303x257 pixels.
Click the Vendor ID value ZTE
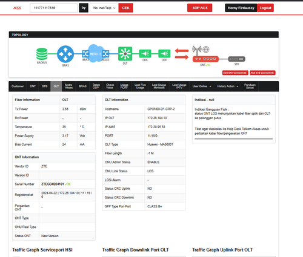coord(44,166)
